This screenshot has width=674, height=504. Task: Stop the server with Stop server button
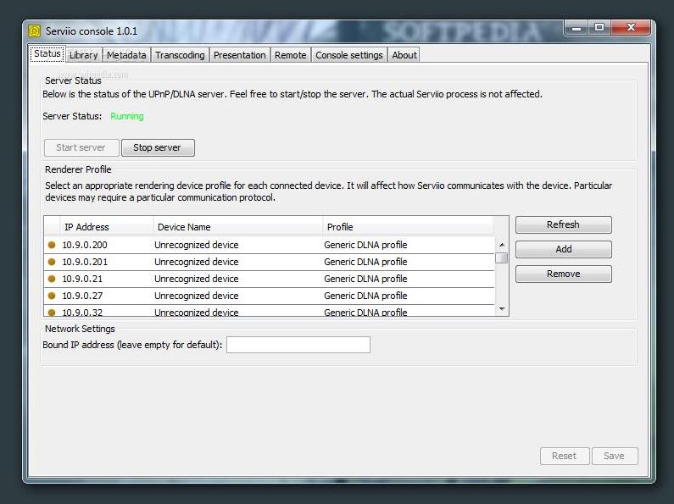(158, 147)
